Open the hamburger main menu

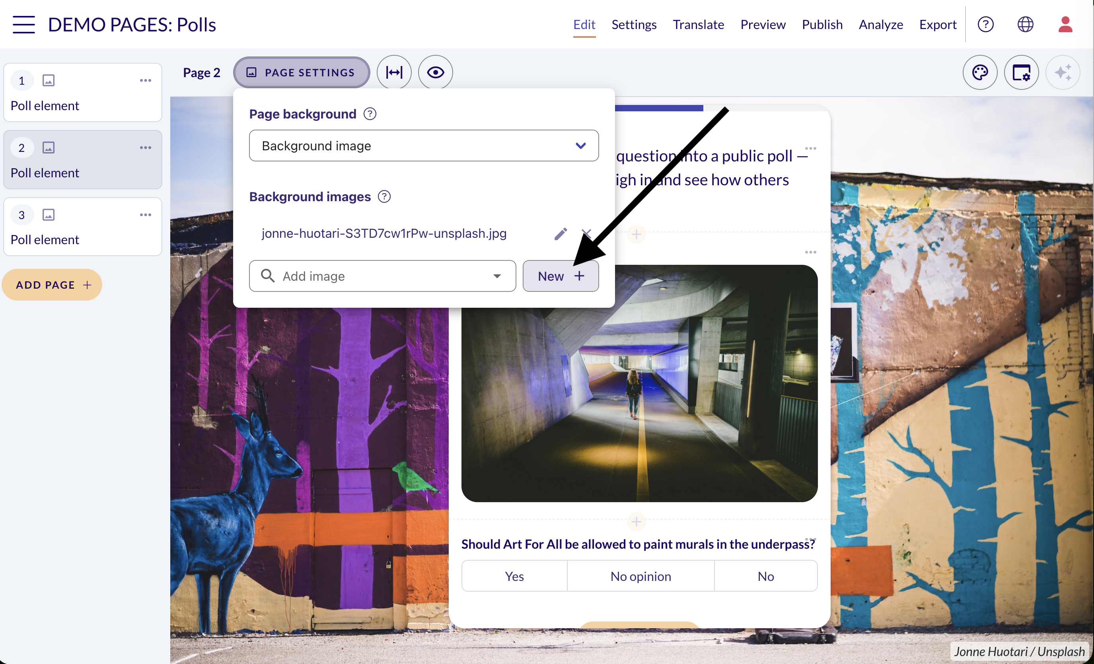point(23,24)
